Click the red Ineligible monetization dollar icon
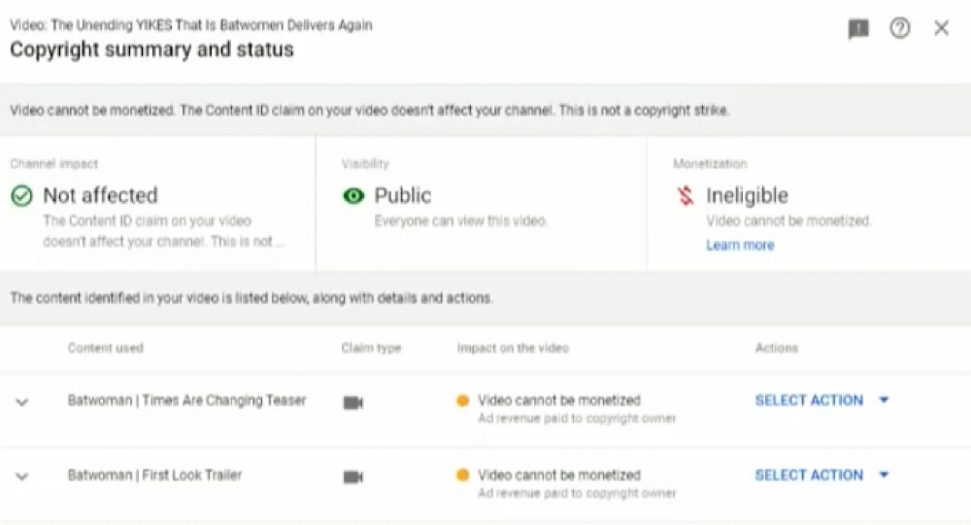Screen dimensions: 971x525 pyautogui.click(x=685, y=196)
